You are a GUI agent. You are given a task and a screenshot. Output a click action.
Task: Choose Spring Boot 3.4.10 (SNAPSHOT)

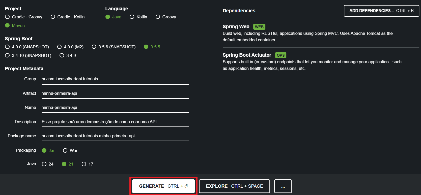coord(28,55)
